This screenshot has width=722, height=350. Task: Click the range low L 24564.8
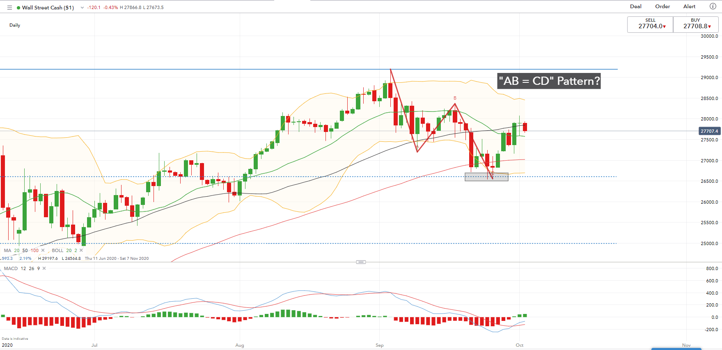[x=71, y=259]
